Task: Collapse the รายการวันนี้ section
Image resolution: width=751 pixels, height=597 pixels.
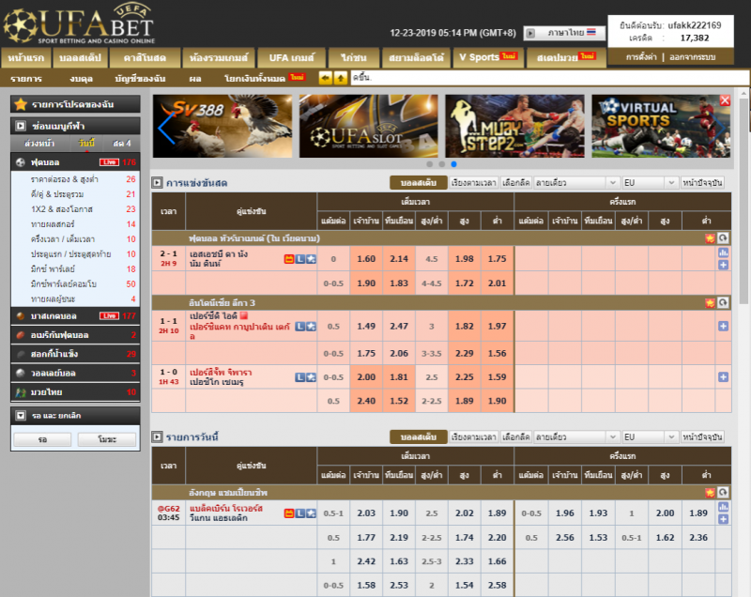Action: point(157,437)
